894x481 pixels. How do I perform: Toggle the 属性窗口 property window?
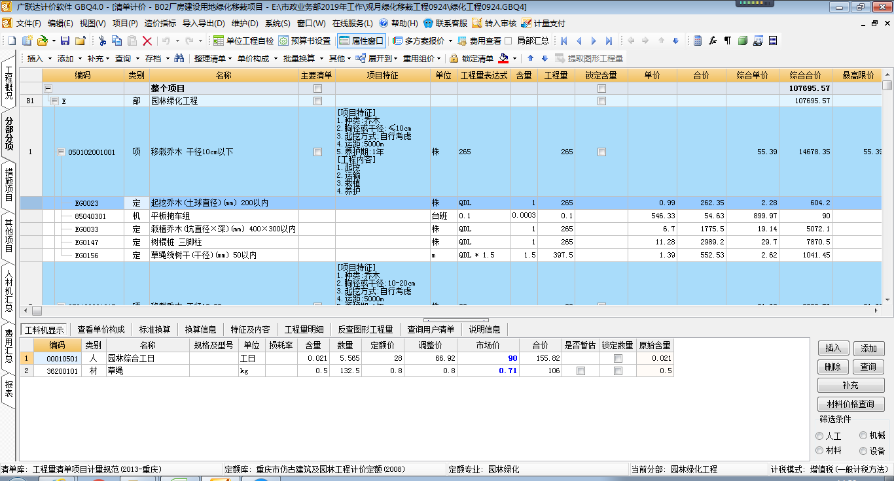[362, 41]
